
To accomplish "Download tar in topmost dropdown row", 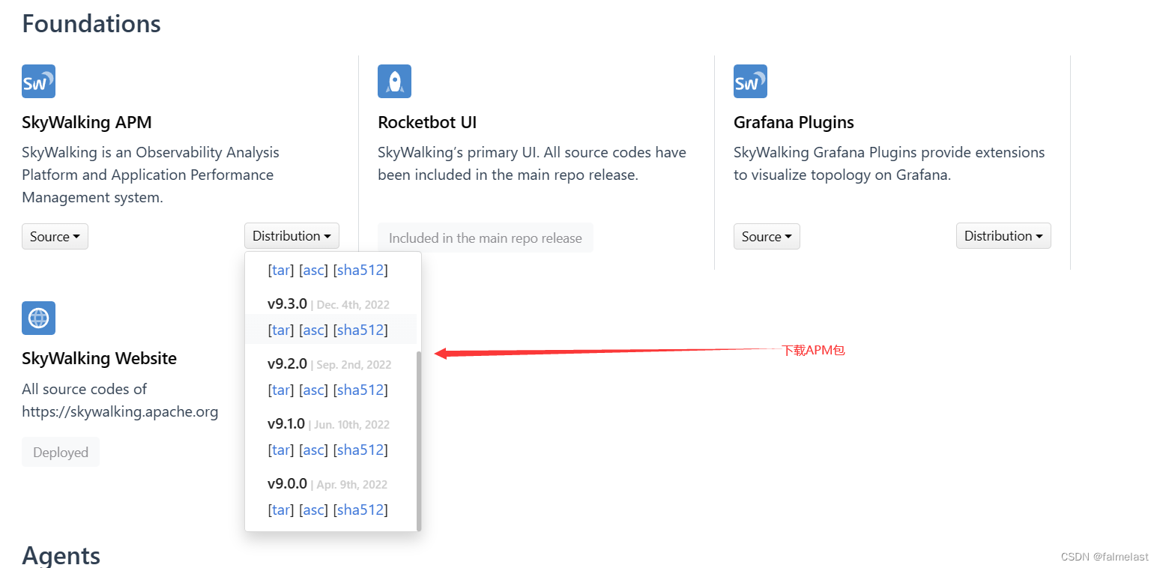I will click(x=281, y=270).
